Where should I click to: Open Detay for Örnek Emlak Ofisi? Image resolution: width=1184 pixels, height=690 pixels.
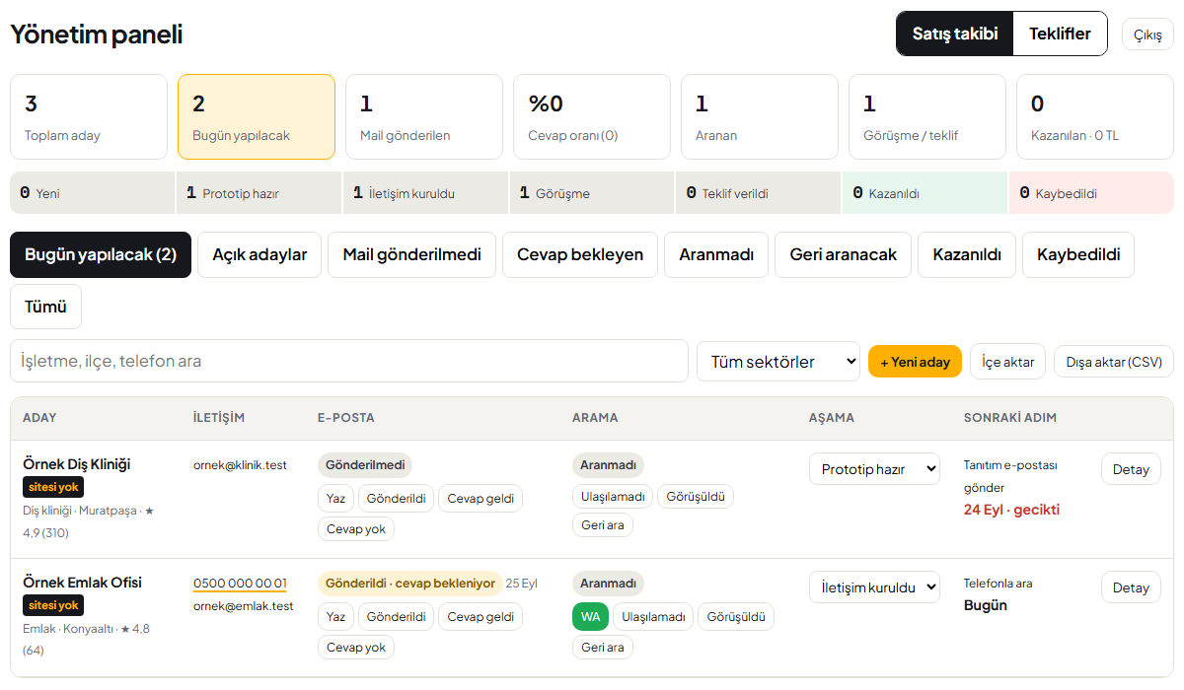[x=1131, y=587]
